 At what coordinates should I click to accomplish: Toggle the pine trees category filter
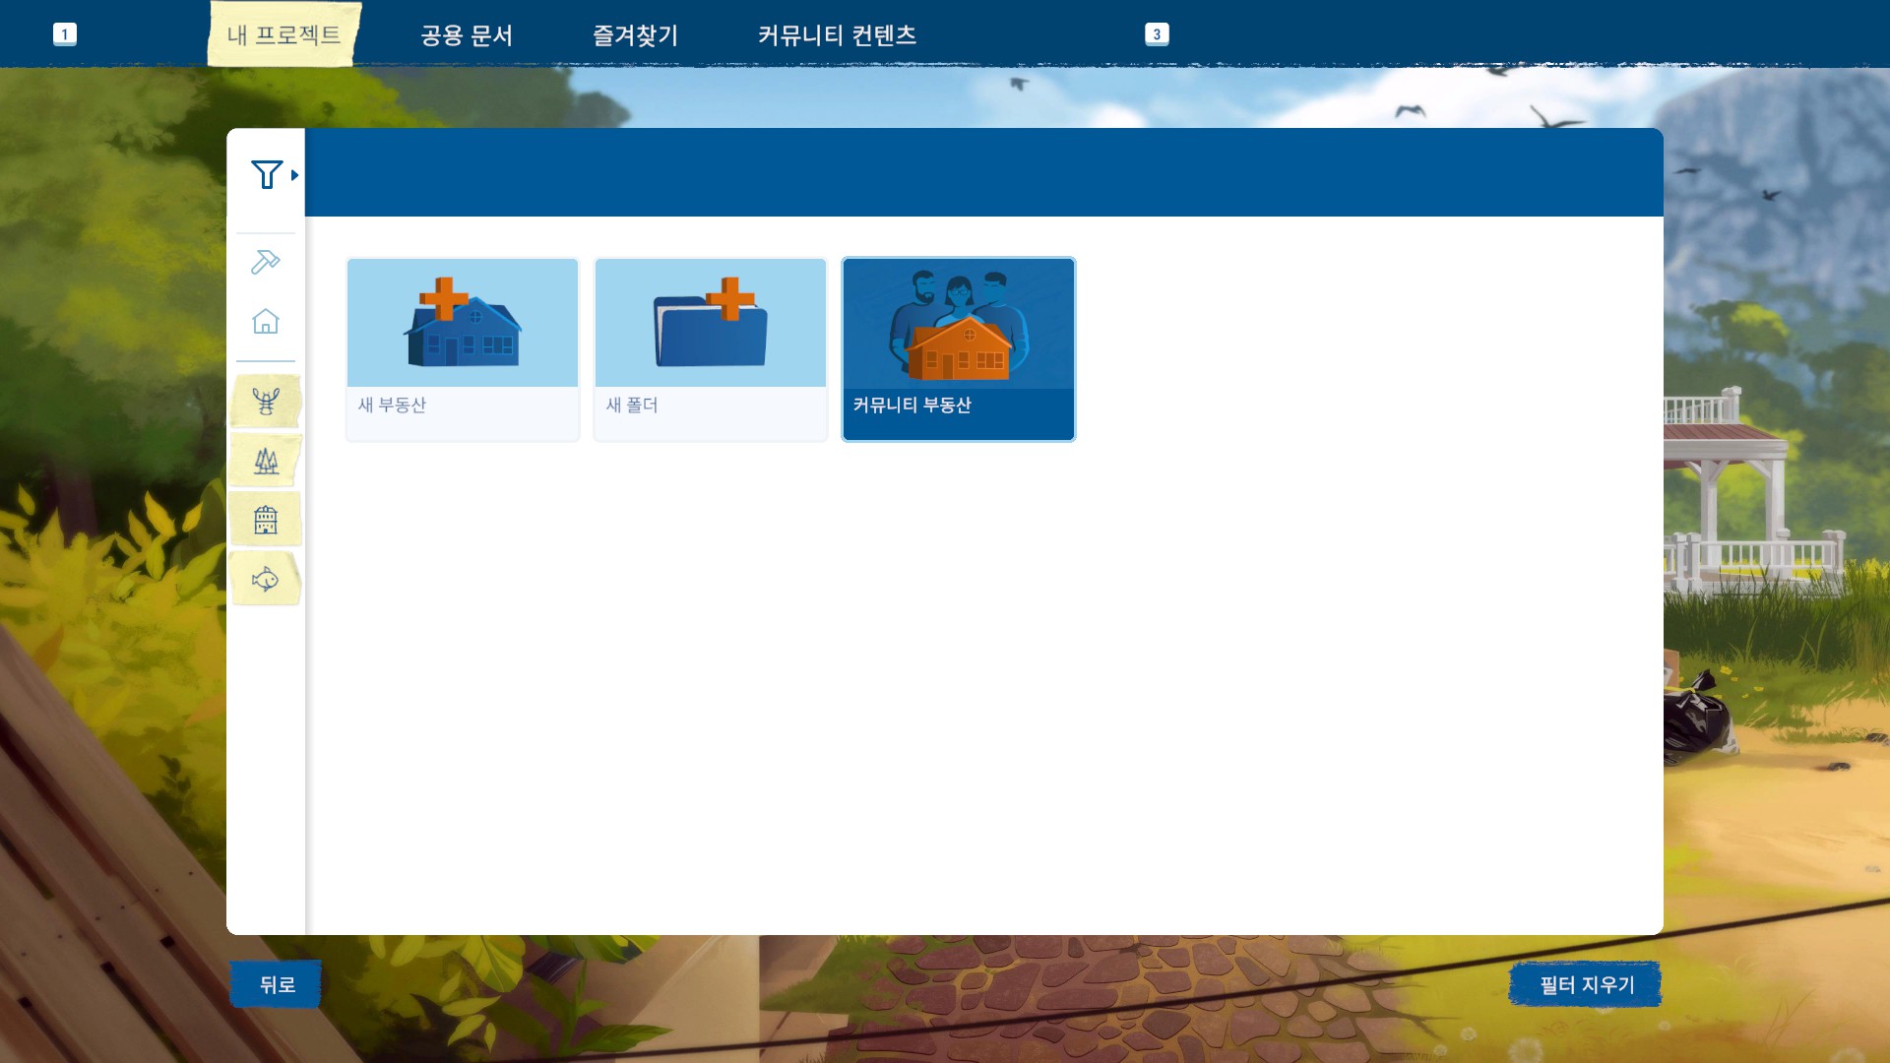pos(266,461)
